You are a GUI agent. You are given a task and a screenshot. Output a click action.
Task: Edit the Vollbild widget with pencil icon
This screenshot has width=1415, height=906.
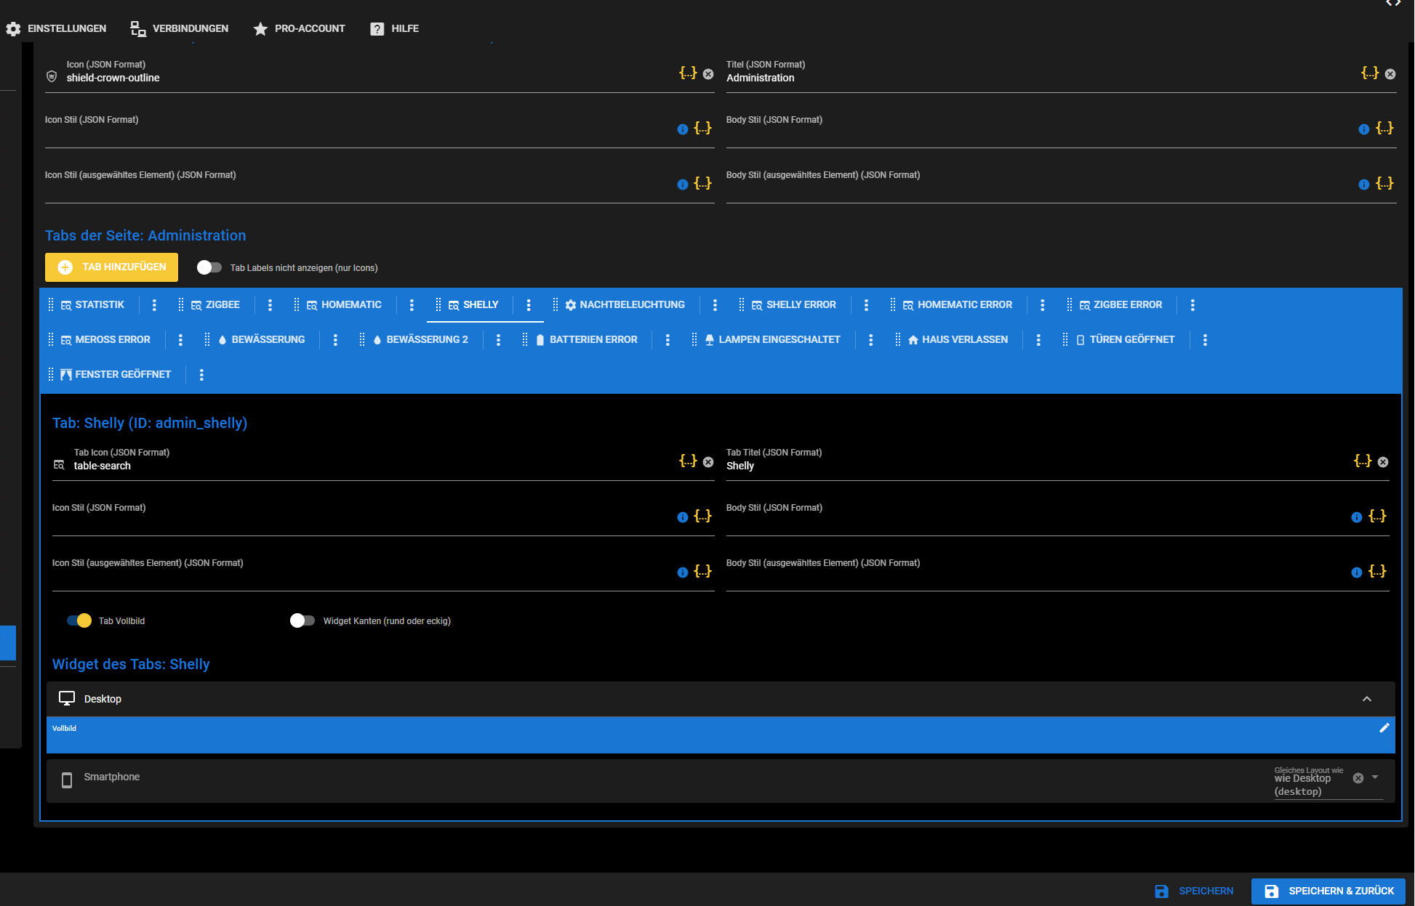click(1384, 728)
